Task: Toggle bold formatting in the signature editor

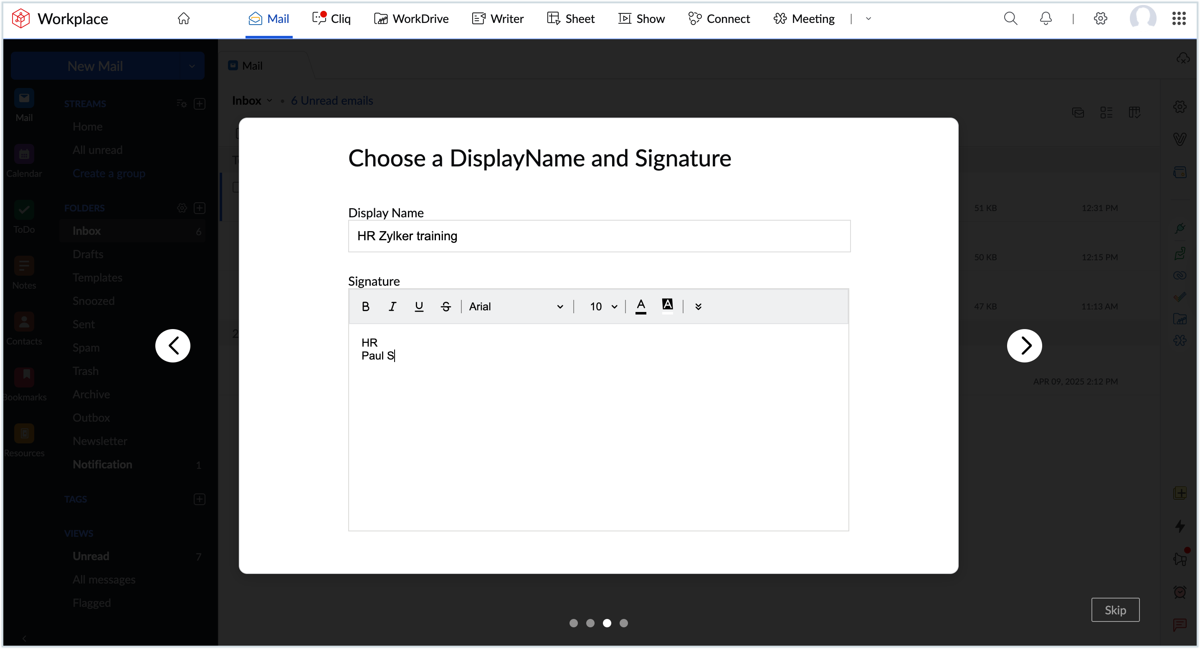Action: 366,306
